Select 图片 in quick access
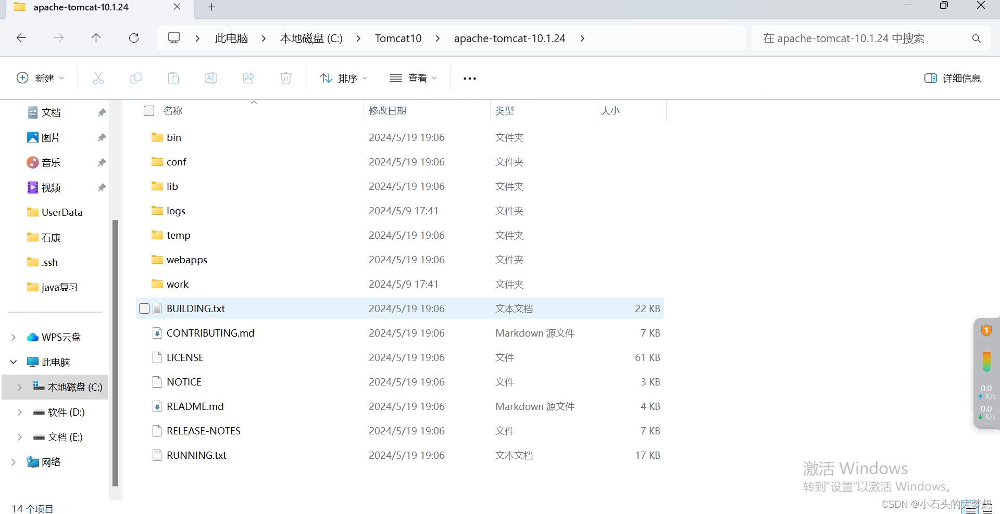1000x514 pixels. pyautogui.click(x=44, y=137)
